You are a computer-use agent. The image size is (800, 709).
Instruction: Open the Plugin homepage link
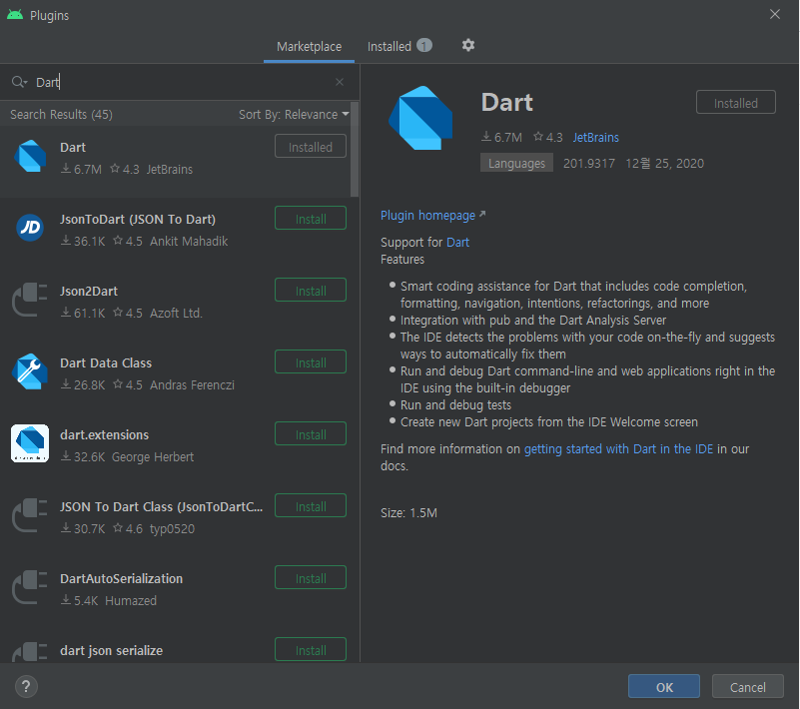(432, 216)
